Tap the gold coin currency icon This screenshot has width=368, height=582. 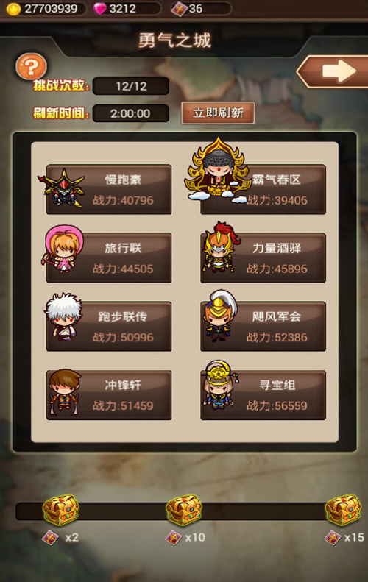point(14,9)
